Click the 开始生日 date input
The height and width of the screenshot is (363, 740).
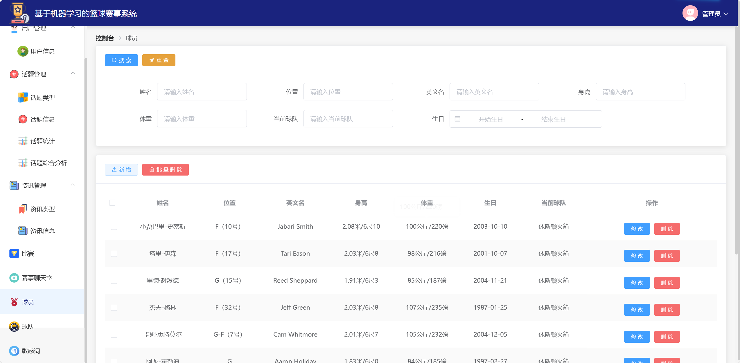point(491,119)
